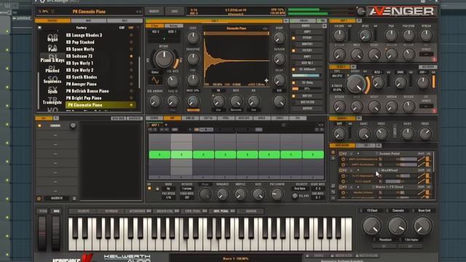
Task: Load the KB Space Wurly preset
Action: (80, 49)
